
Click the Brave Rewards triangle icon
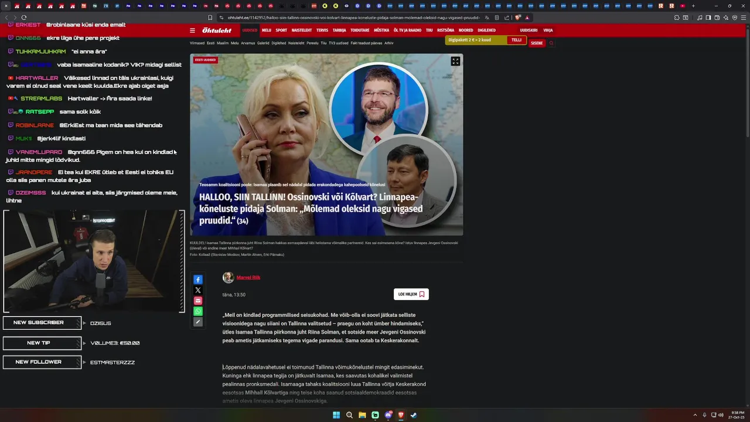point(527,18)
